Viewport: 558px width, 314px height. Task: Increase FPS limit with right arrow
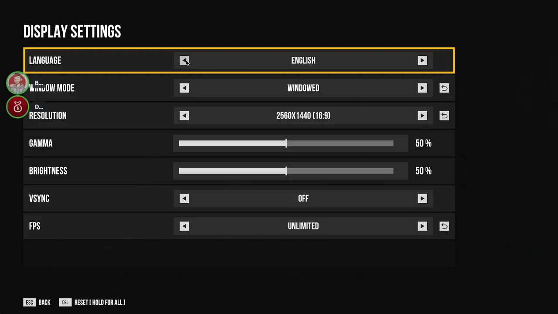coord(422,226)
